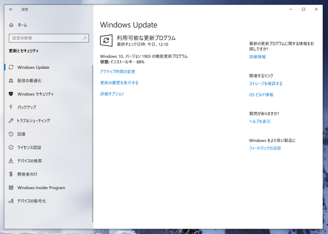Click the 配信の最適化 icon

click(x=11, y=81)
